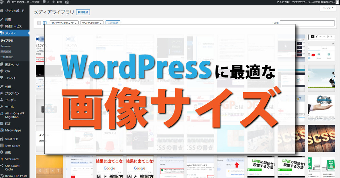Viewport: 340px width, 178px height.
Task: Click the メディア icon in sidebar
Action: point(2,33)
